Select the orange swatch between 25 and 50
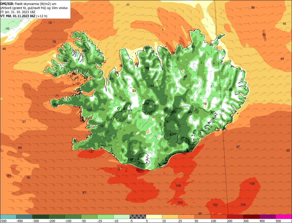 click(x=186, y=217)
